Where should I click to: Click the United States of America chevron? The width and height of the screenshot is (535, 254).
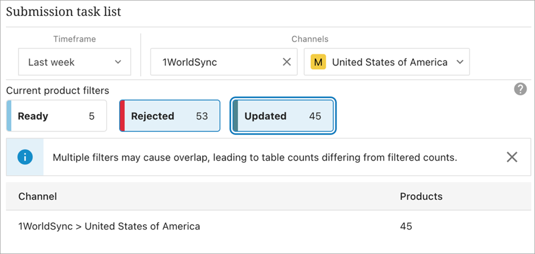click(x=459, y=62)
